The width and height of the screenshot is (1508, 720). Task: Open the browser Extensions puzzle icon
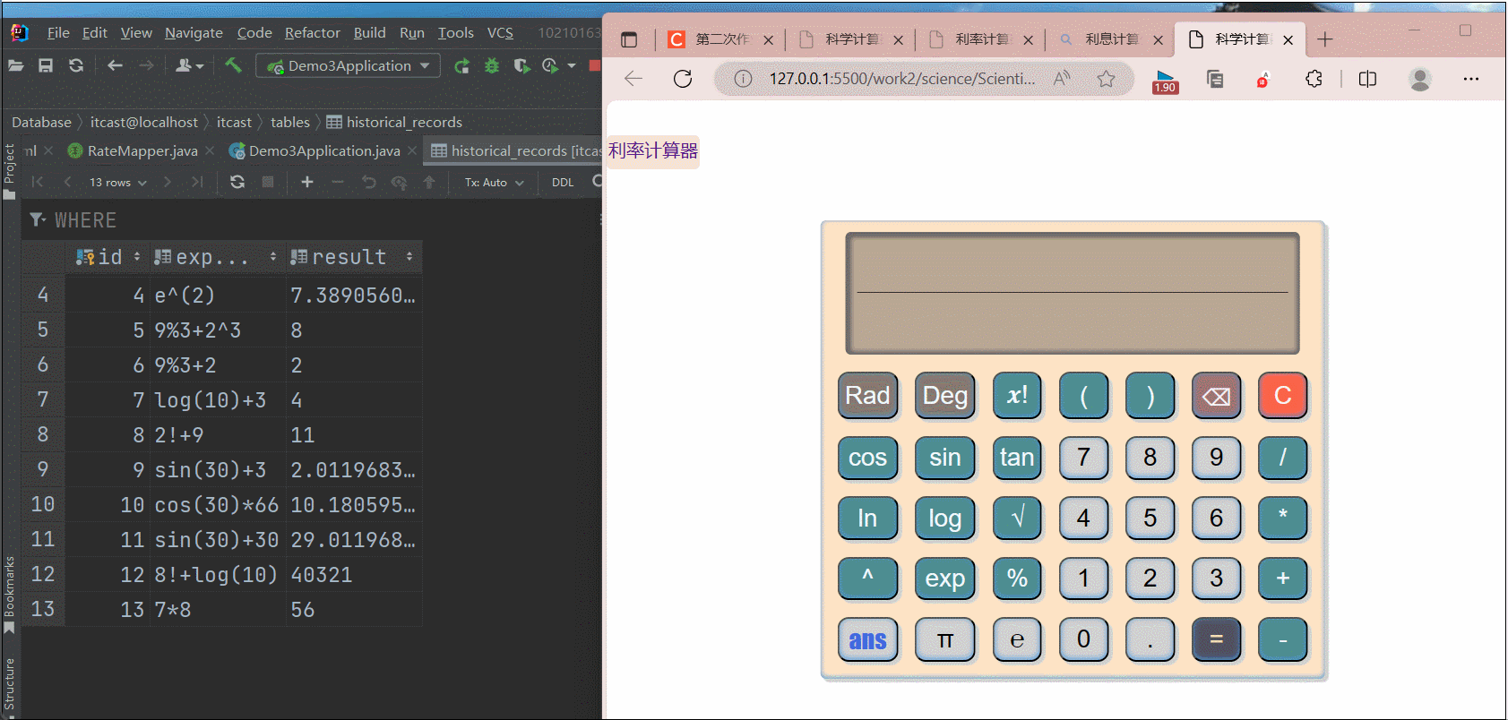click(1314, 79)
